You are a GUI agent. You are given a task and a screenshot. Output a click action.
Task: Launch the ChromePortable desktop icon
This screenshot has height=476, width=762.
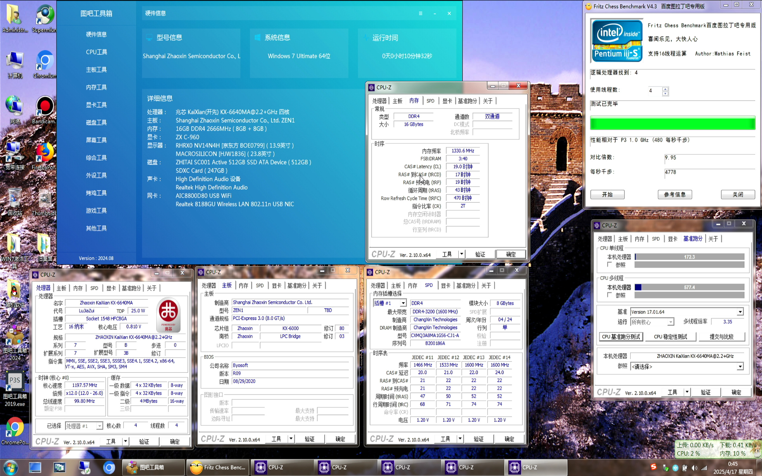coord(14,431)
